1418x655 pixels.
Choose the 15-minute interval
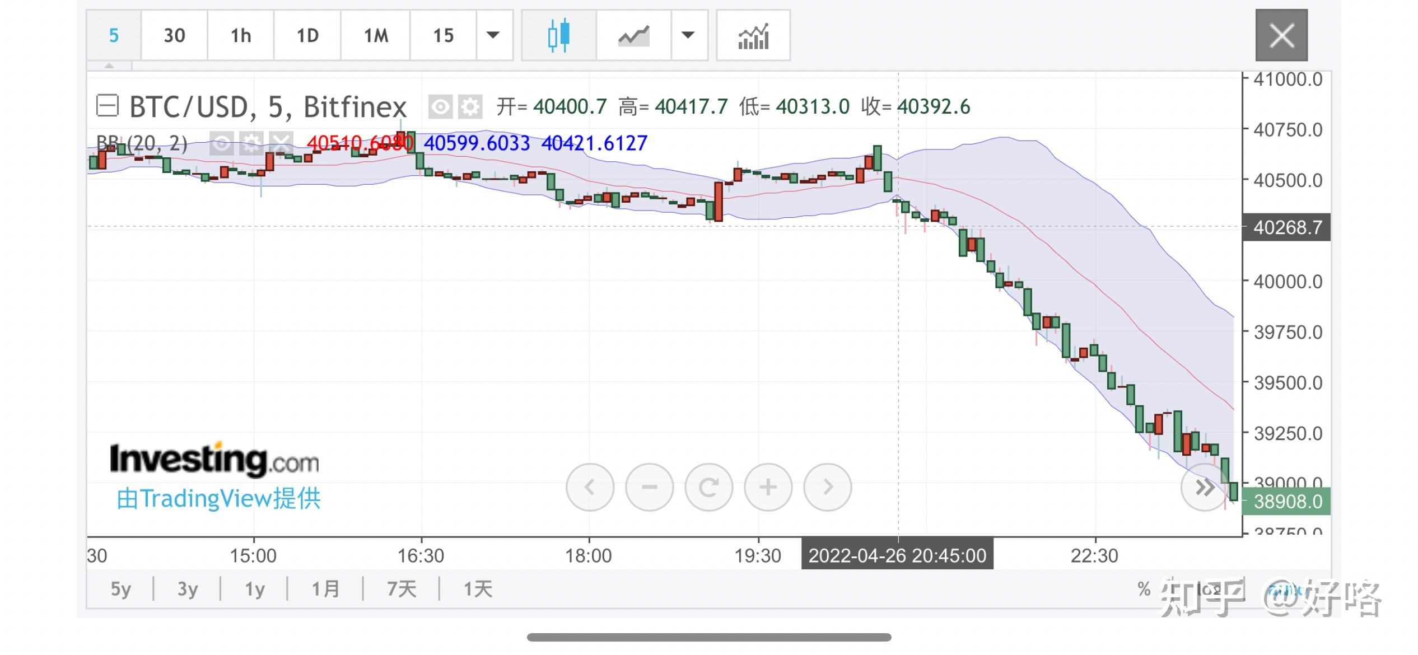click(443, 35)
